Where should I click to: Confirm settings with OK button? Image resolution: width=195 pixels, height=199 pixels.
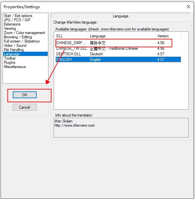pos(25,95)
